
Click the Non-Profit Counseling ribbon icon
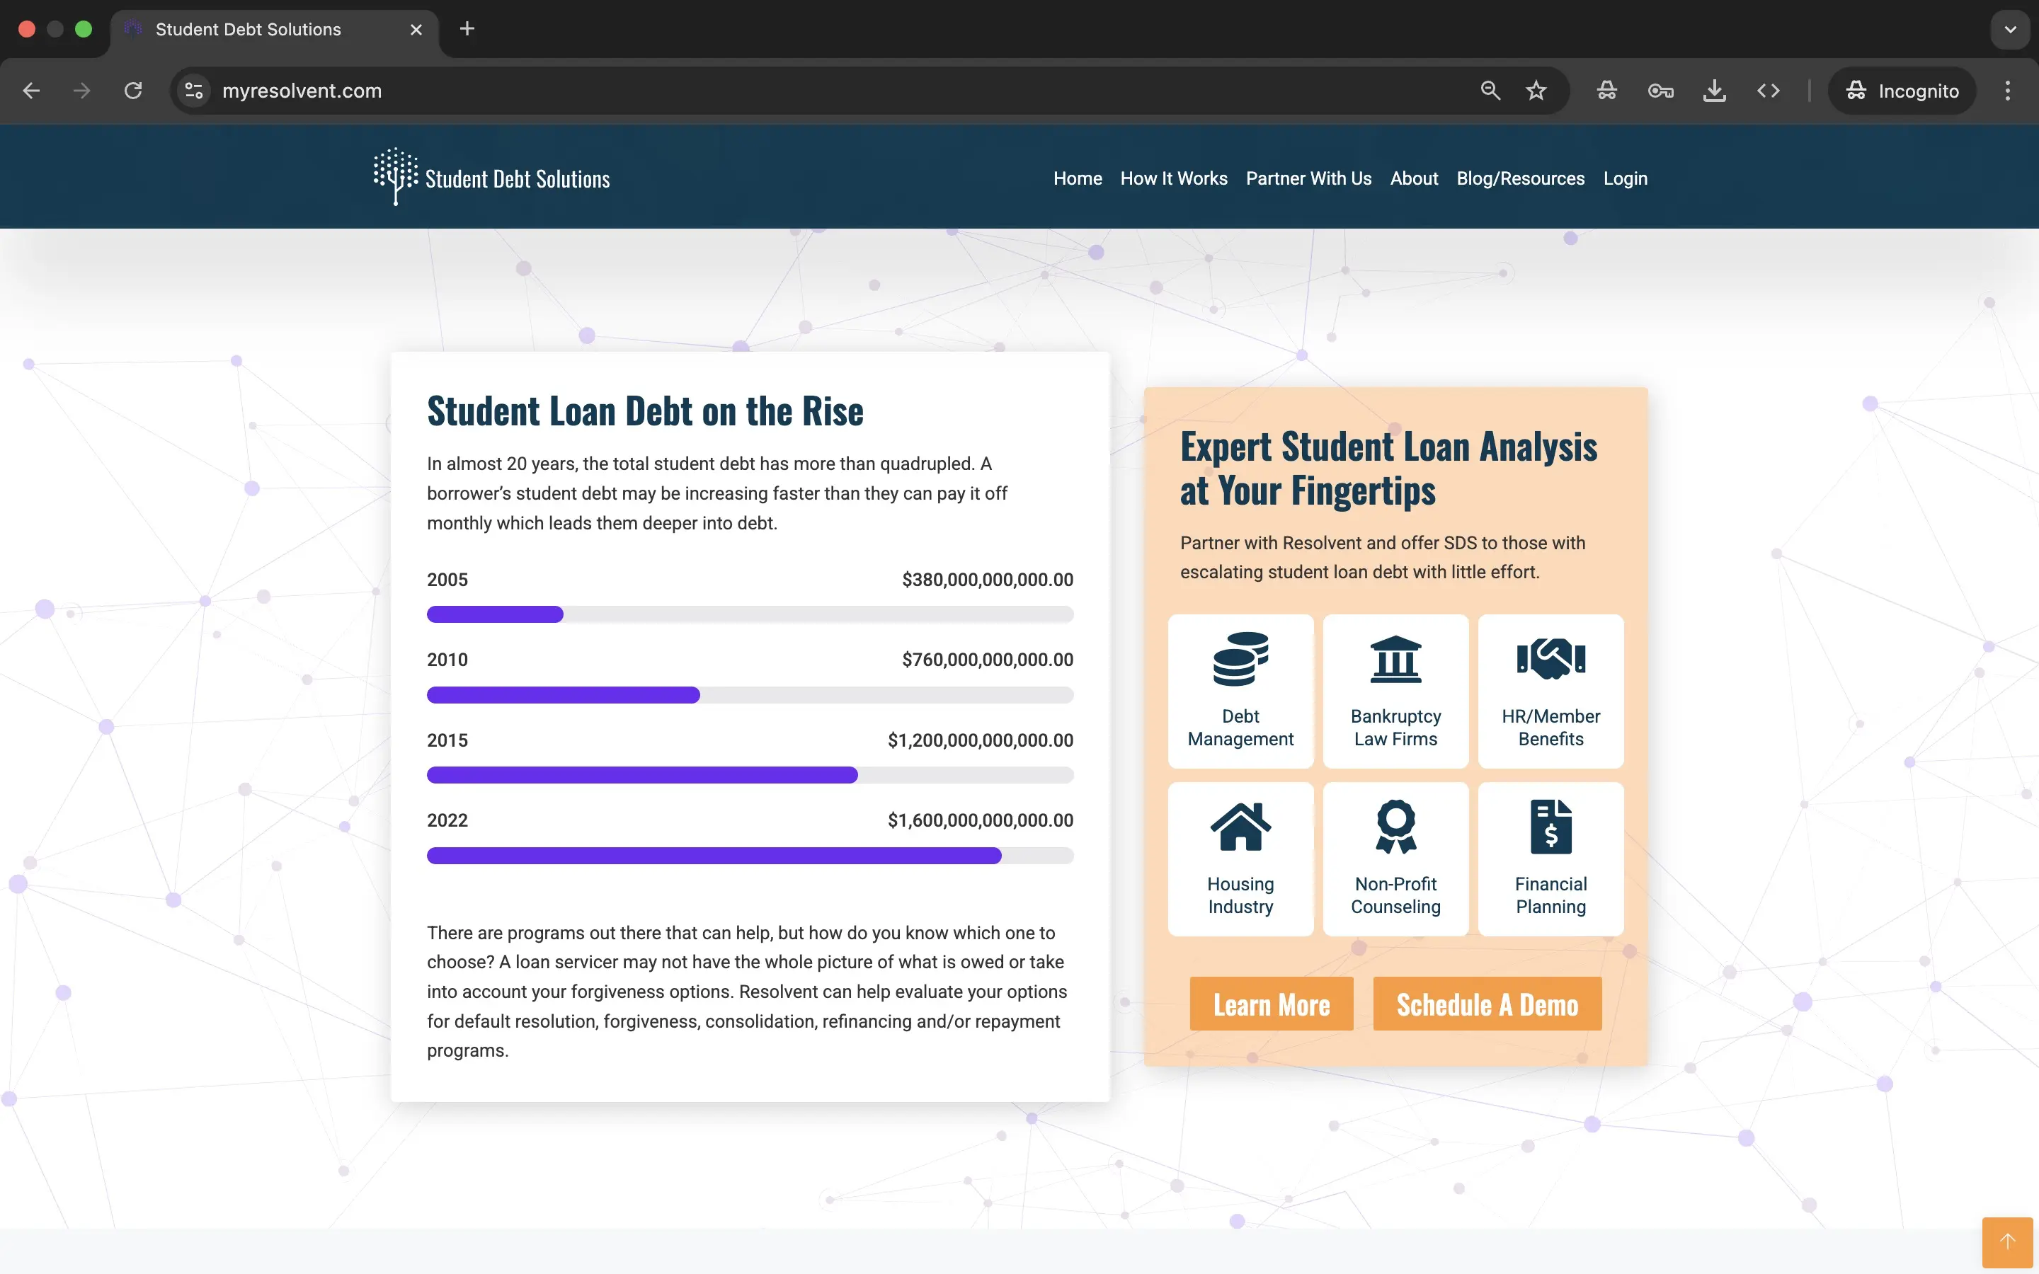1395,827
